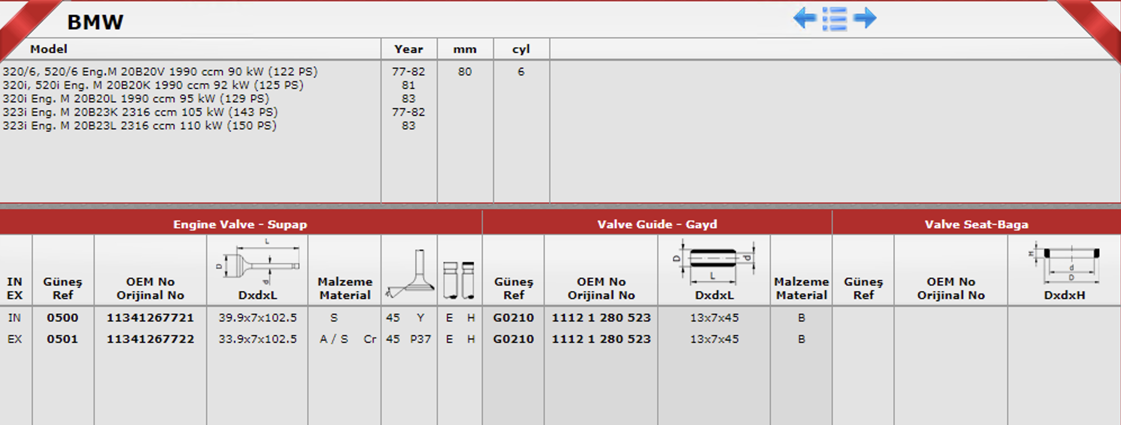Image resolution: width=1121 pixels, height=425 pixels.
Task: Click OEM number 11341267722
Action: click(150, 339)
